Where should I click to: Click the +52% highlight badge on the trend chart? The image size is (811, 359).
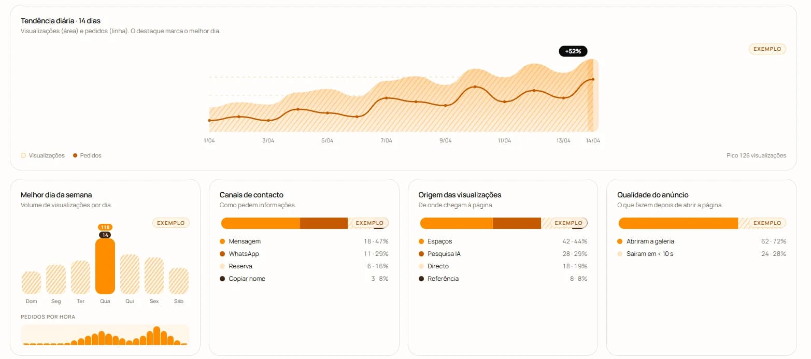573,51
